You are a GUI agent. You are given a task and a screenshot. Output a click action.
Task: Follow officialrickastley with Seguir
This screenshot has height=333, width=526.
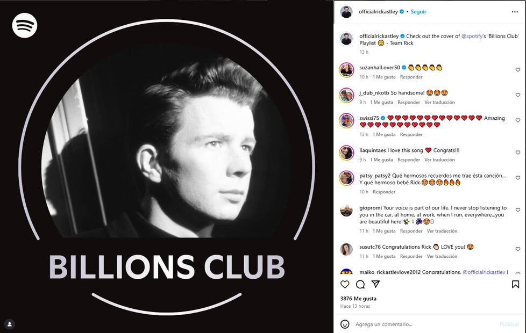[x=418, y=12]
